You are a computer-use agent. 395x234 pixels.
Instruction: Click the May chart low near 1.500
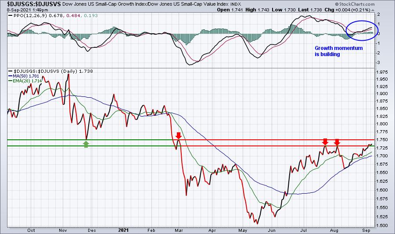tap(257, 223)
